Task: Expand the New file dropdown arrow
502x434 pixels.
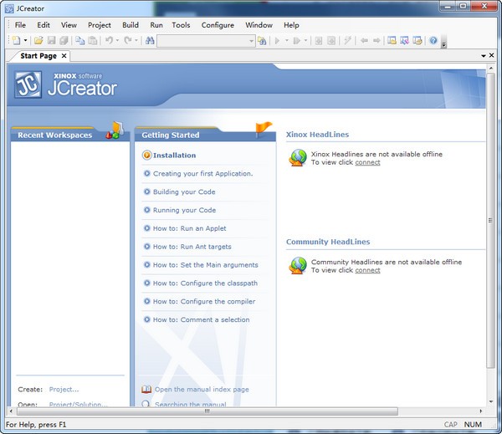Action: pos(26,40)
